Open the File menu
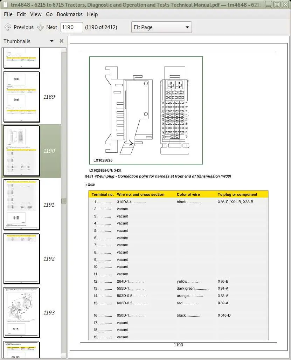291x360 pixels. point(8,14)
